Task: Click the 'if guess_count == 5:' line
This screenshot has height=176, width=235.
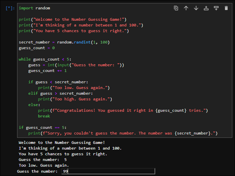Action: pyautogui.click(x=43, y=127)
